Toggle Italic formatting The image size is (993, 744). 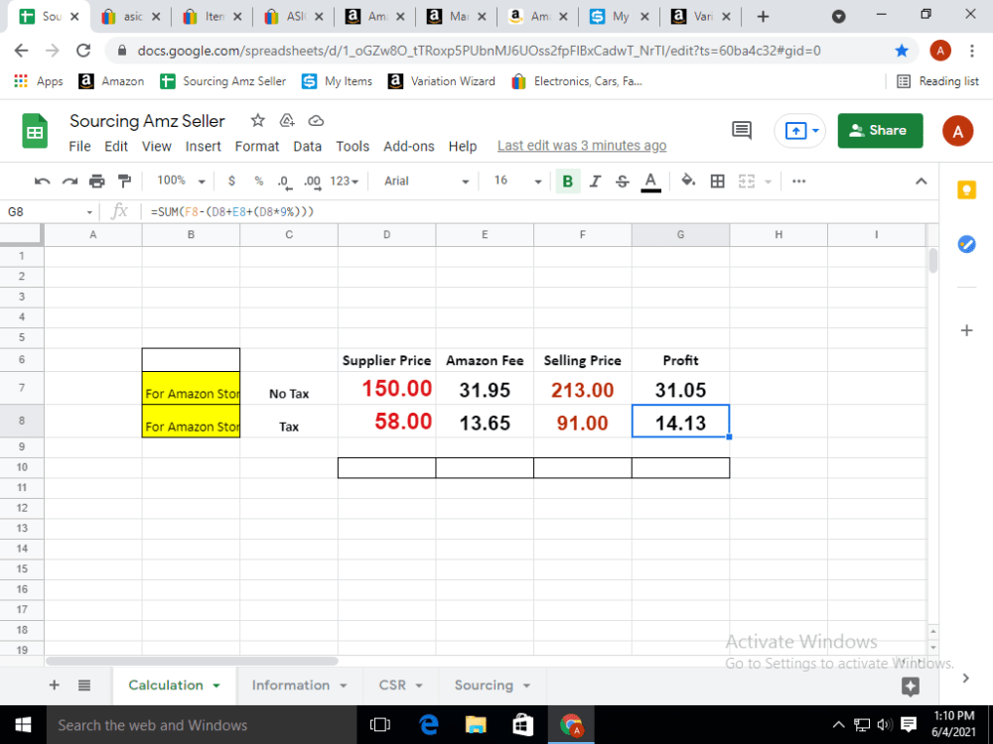[595, 182]
